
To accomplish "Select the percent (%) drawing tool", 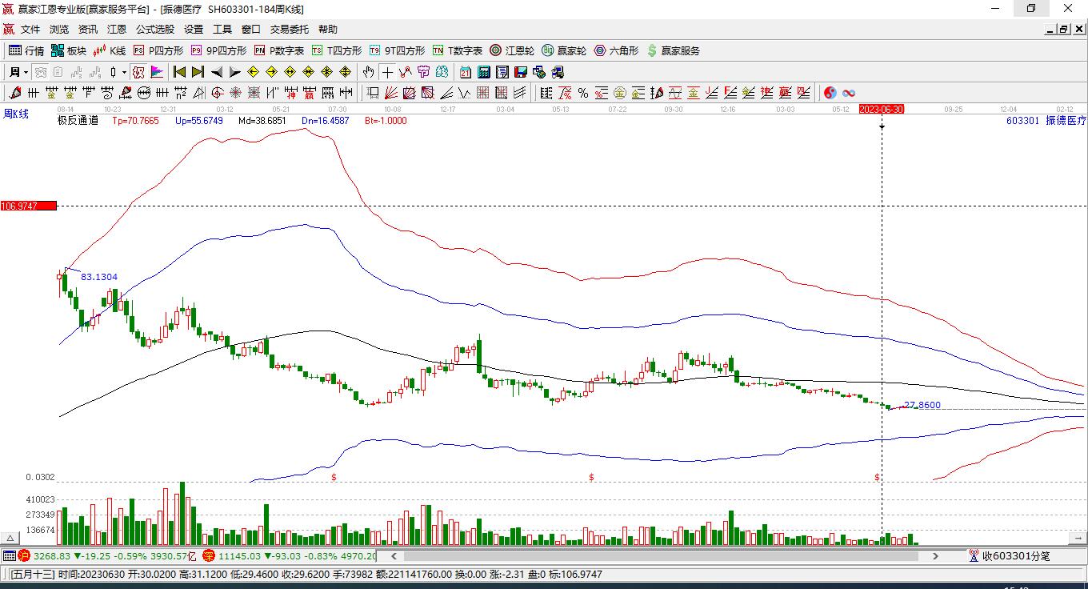I will coord(583,93).
